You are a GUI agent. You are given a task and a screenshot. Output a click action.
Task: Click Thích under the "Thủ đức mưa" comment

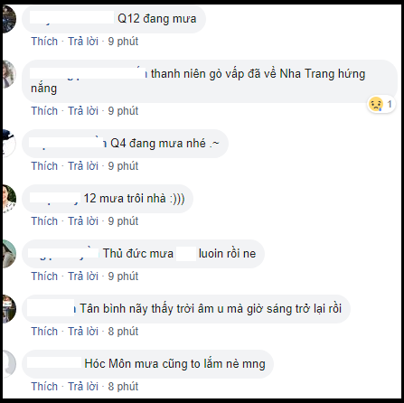pyautogui.click(x=44, y=276)
